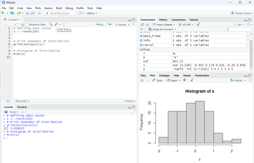Open the Export plot dropdown
This screenshot has height=163, width=254.
(174, 80)
